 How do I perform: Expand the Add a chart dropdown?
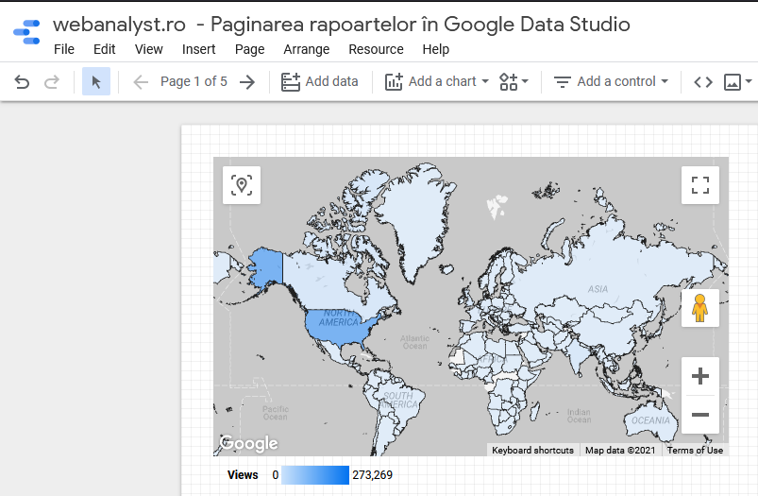(x=436, y=81)
